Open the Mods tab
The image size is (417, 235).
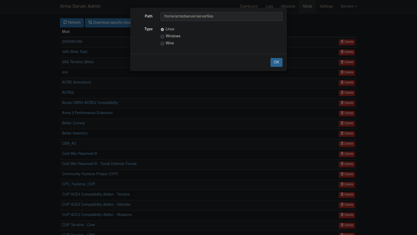point(308,6)
